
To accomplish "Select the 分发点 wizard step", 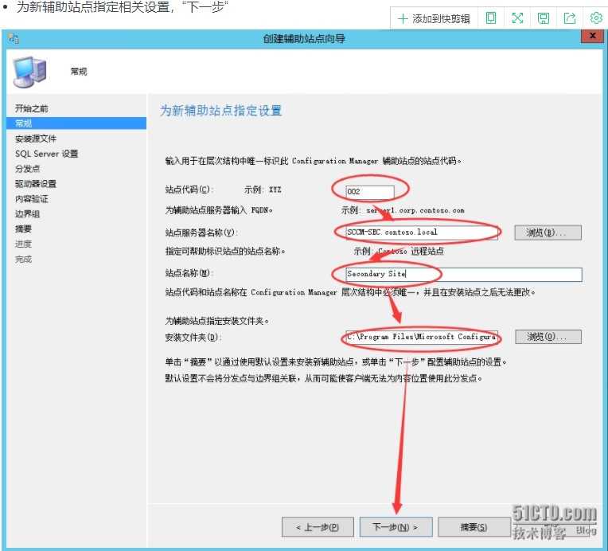I will pyautogui.click(x=28, y=169).
